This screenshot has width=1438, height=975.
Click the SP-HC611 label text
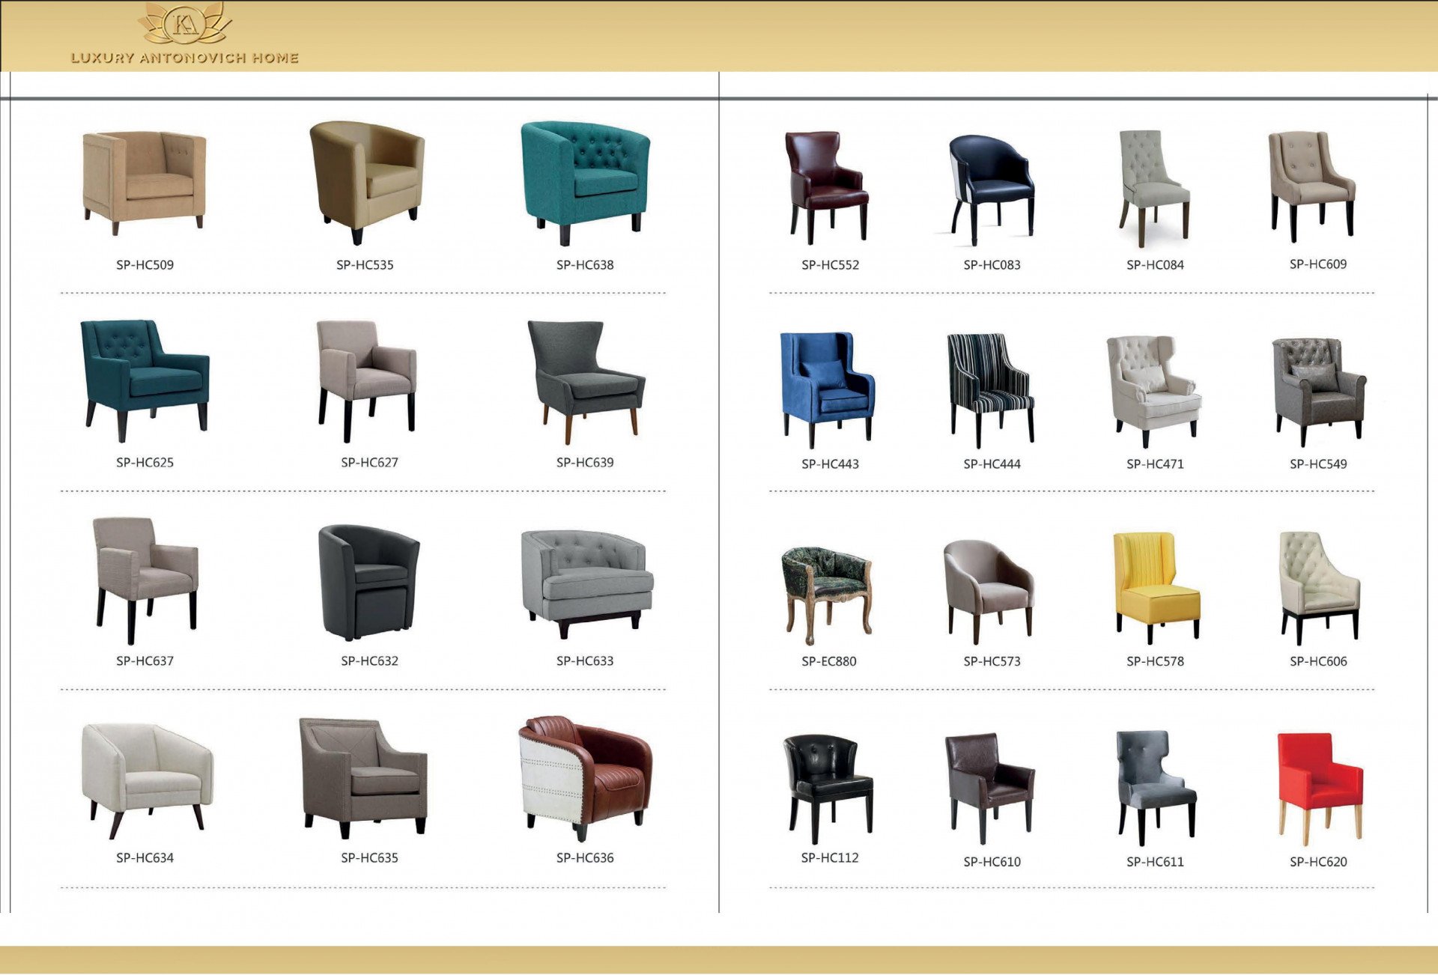click(1155, 862)
